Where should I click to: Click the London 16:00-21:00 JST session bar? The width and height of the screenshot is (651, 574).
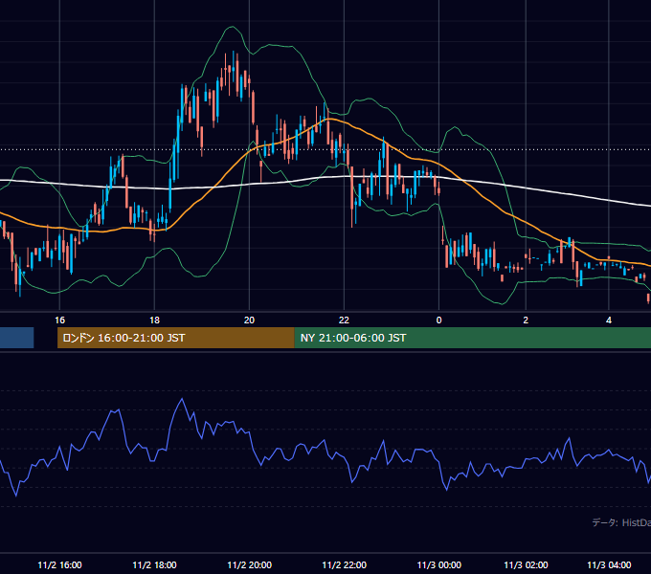(x=175, y=338)
